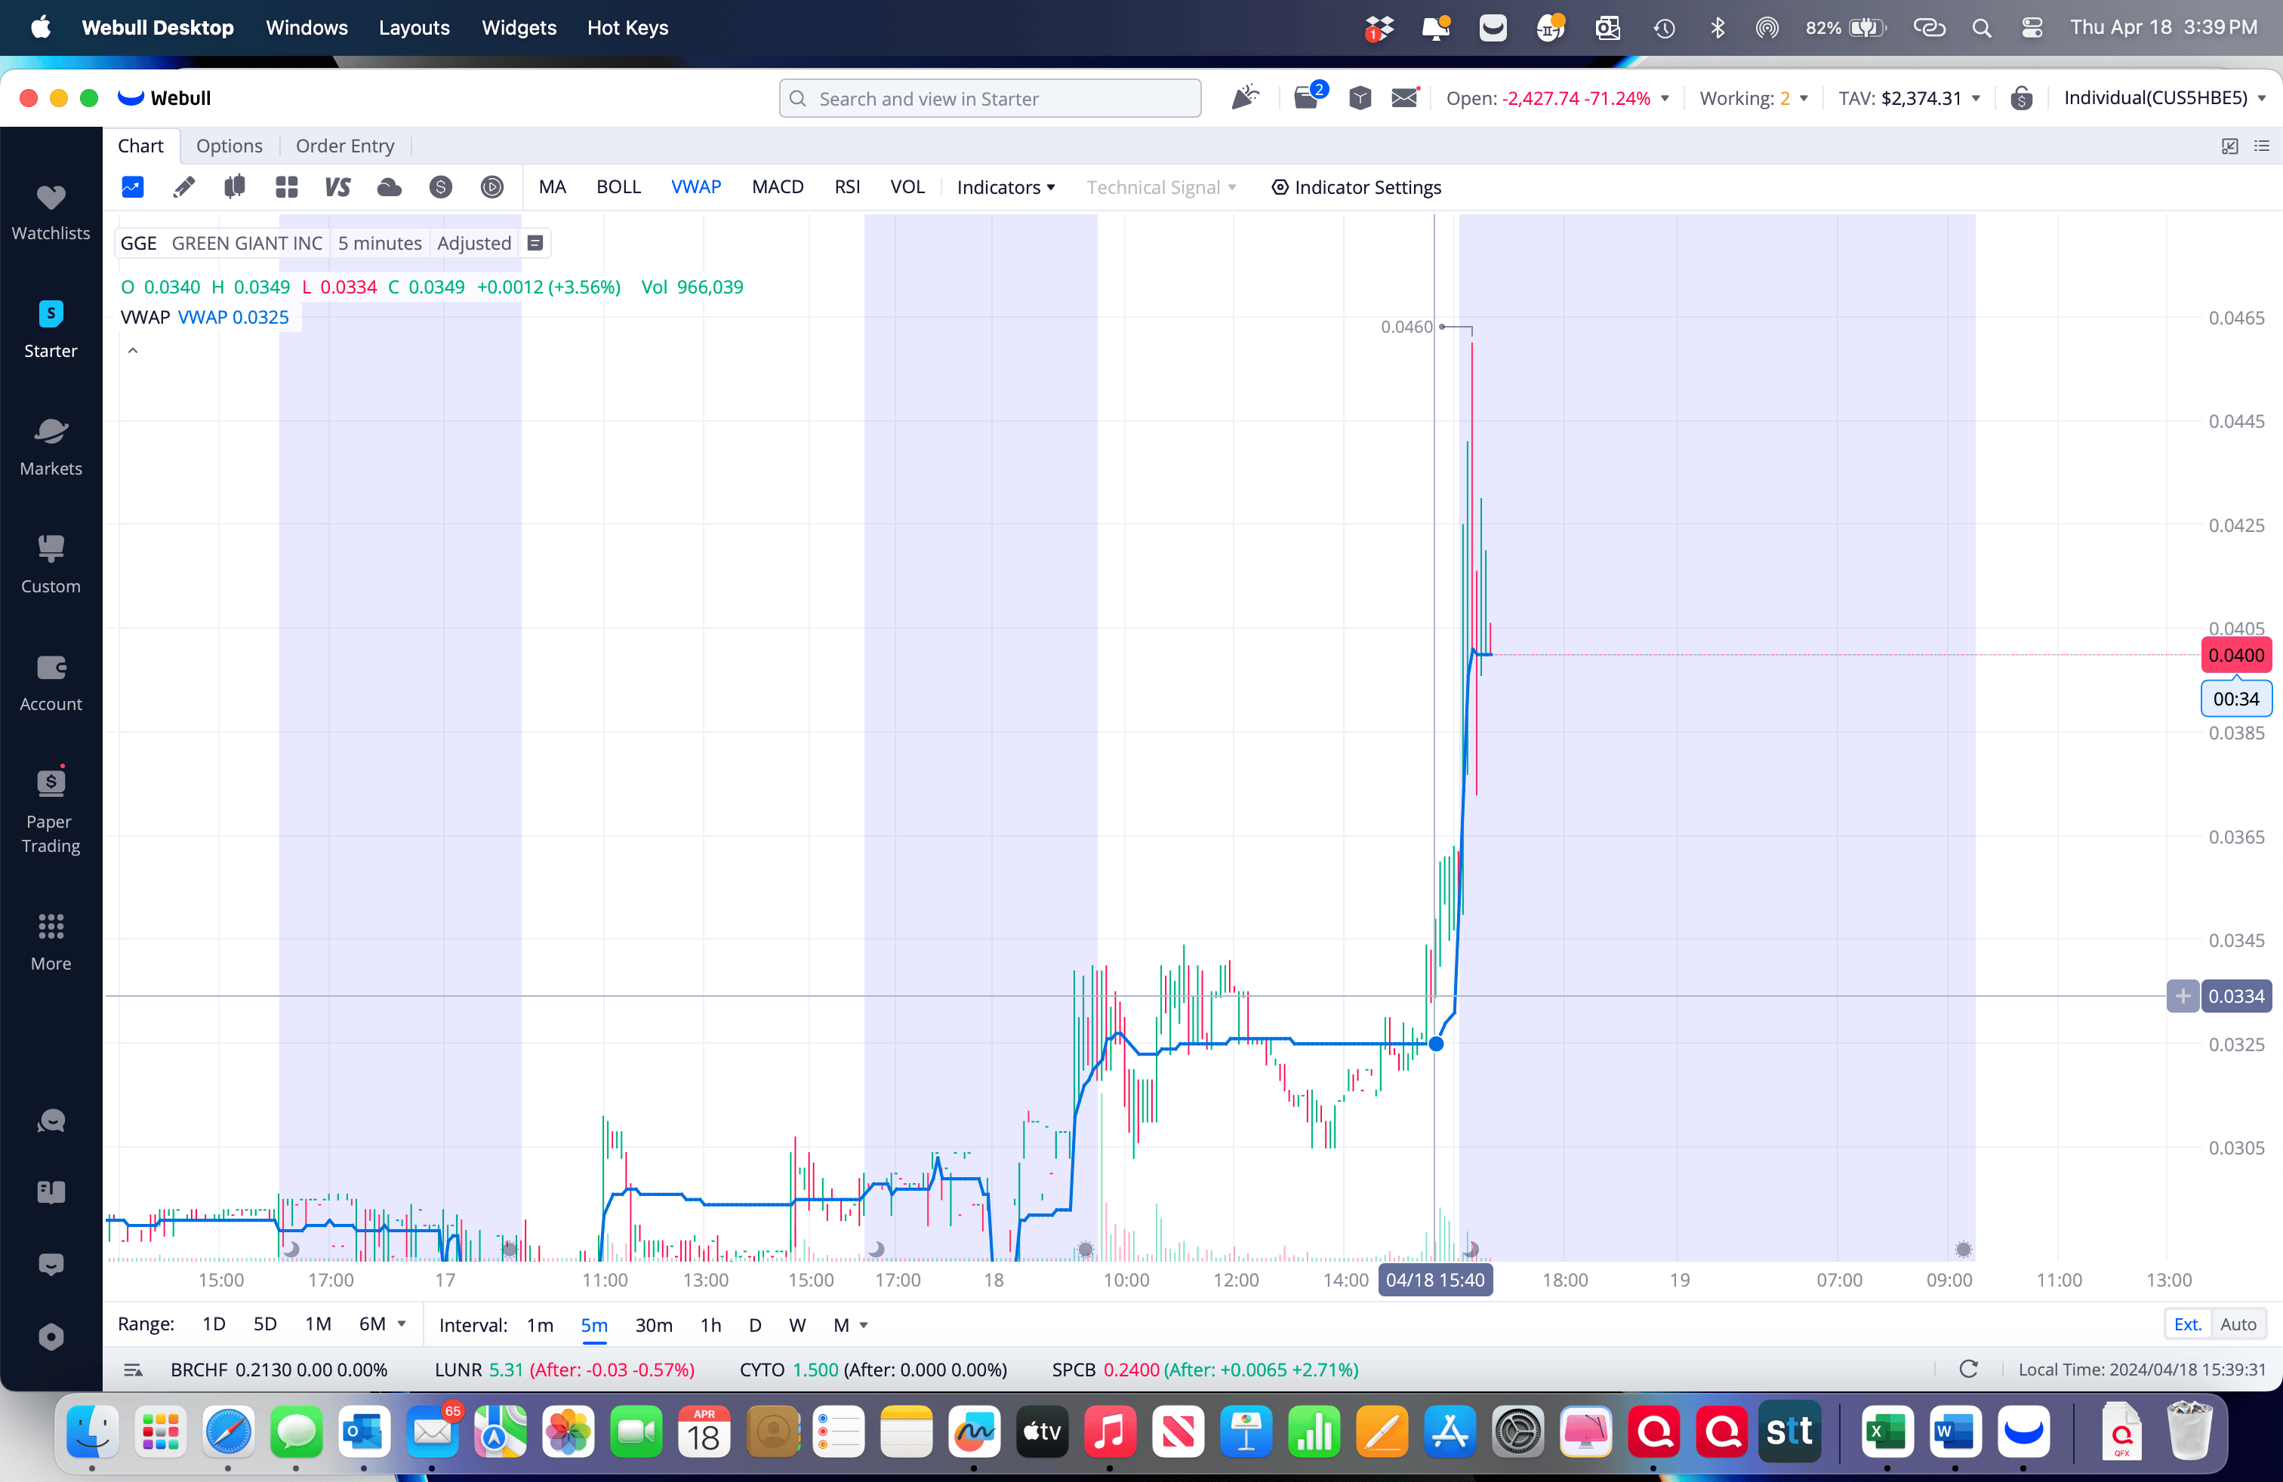Switch to the Options tab
Screen dimensions: 2283x1482
230,146
